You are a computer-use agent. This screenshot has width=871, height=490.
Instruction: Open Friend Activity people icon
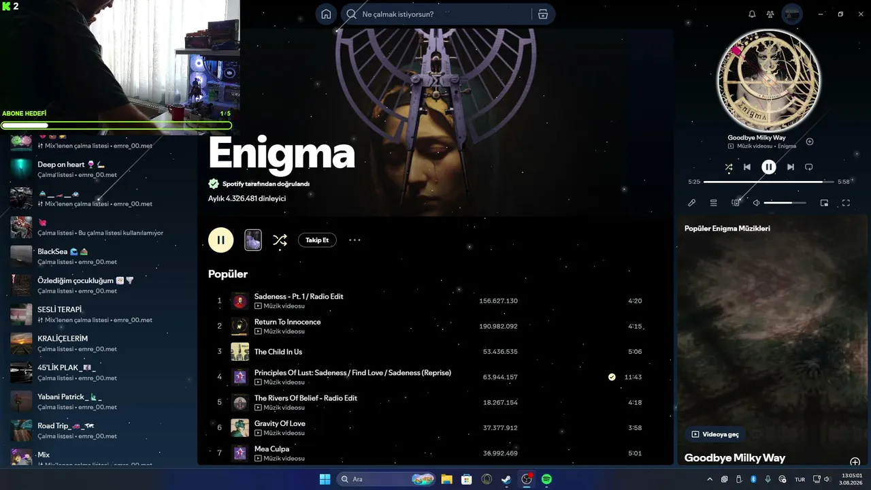click(x=770, y=14)
